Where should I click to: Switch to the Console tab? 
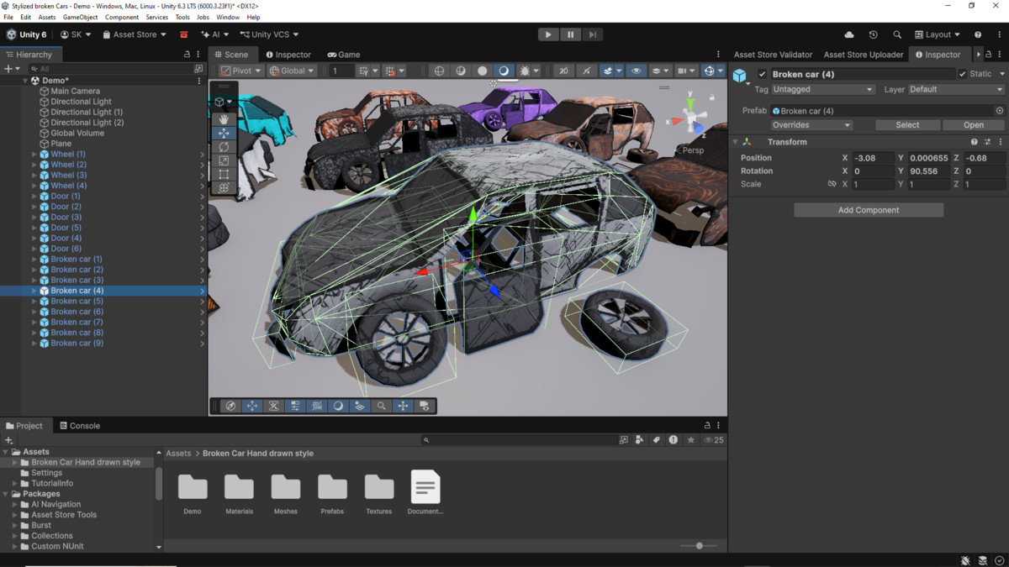[80, 426]
